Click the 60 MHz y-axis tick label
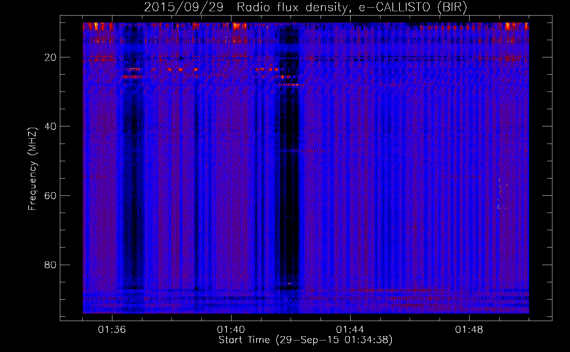Image resolution: width=570 pixels, height=352 pixels. tap(51, 196)
